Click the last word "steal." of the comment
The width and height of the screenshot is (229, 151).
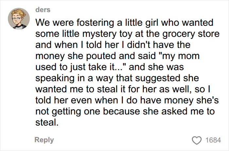47,122
